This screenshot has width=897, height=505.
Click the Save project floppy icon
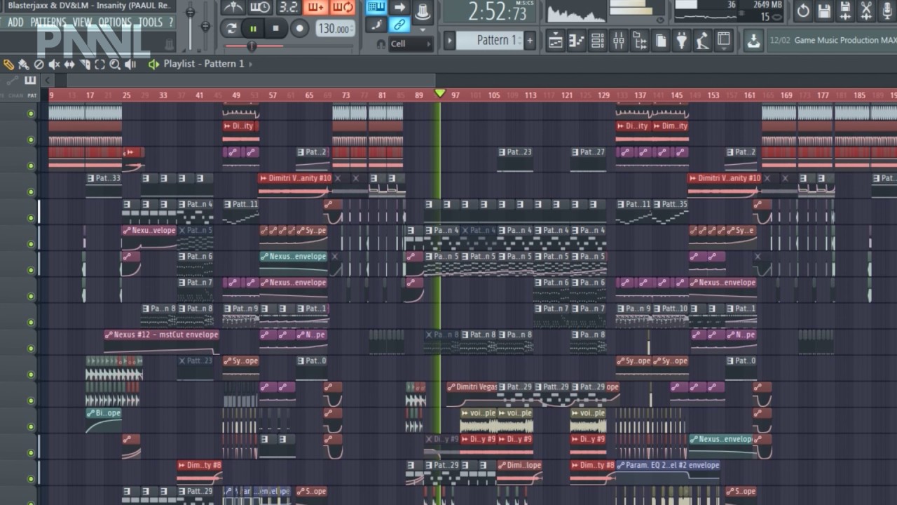[x=824, y=11]
